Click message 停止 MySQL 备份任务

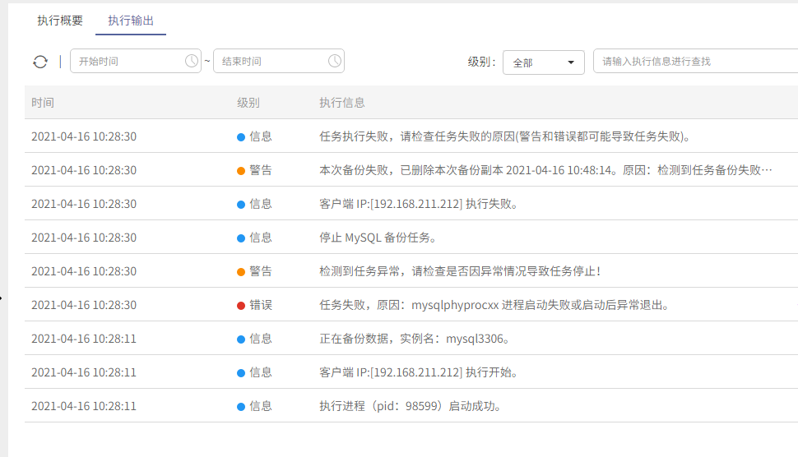[378, 238]
